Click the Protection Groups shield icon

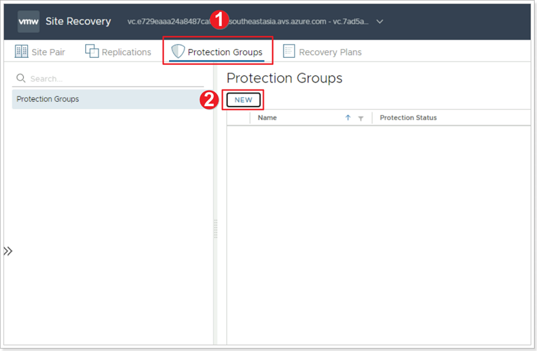[178, 52]
